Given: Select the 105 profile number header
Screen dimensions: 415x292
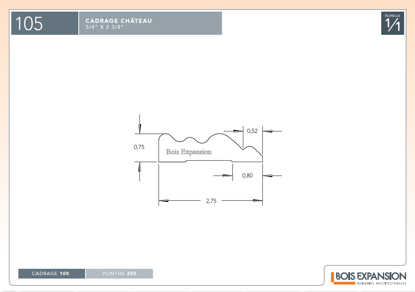Looking at the screenshot, I should [x=45, y=23].
